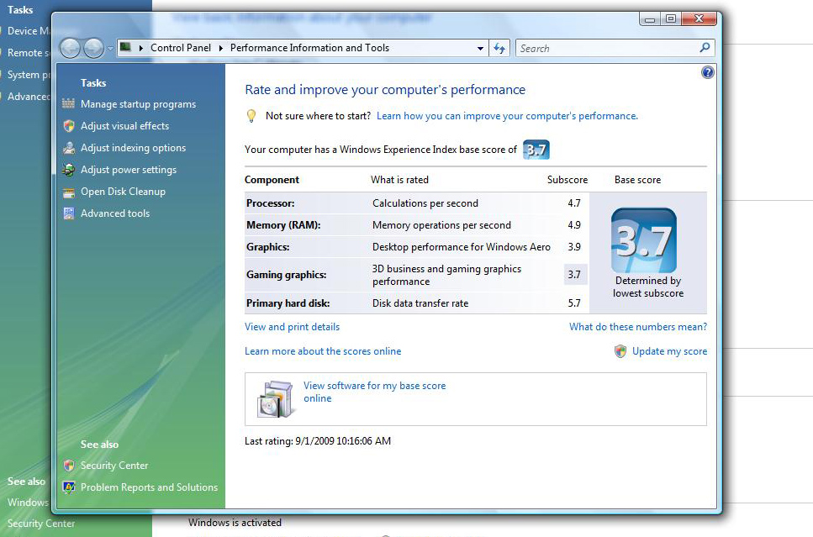Click the Processor subscore 4.7
The height and width of the screenshot is (537, 813).
pyautogui.click(x=574, y=203)
